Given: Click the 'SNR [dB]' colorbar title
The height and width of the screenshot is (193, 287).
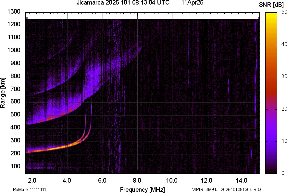Looking at the screenshot, I should point(271,5).
